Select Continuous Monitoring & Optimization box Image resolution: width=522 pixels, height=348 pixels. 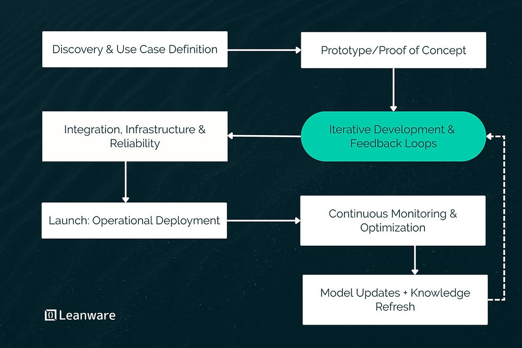point(393,221)
